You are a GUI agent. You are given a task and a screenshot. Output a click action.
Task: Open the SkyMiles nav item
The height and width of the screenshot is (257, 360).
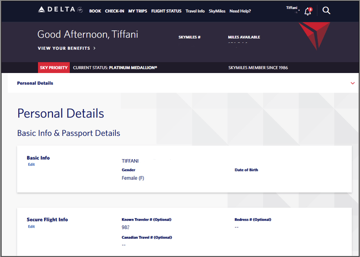point(217,11)
